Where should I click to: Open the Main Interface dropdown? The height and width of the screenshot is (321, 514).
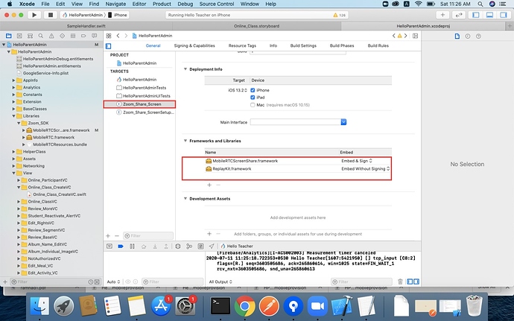pos(343,122)
